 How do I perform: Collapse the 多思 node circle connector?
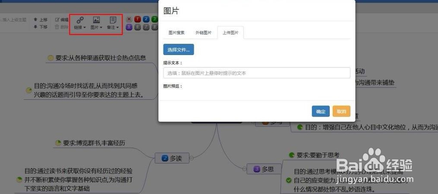pyautogui.click(x=244, y=168)
